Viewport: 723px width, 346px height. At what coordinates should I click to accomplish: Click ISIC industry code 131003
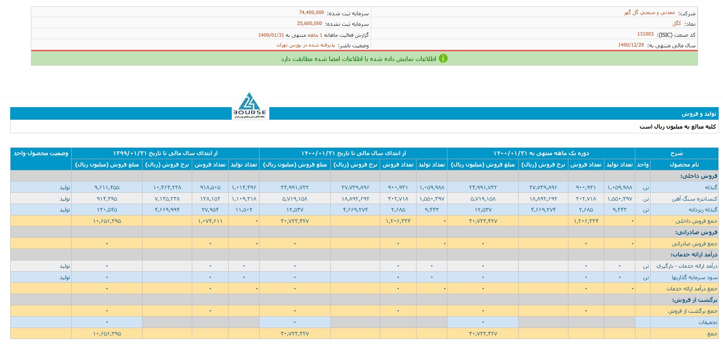click(645, 34)
